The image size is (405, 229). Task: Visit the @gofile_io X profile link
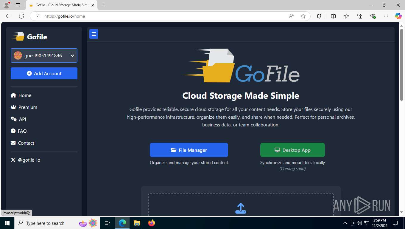point(26,160)
